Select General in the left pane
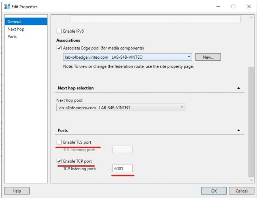 (x=26, y=22)
